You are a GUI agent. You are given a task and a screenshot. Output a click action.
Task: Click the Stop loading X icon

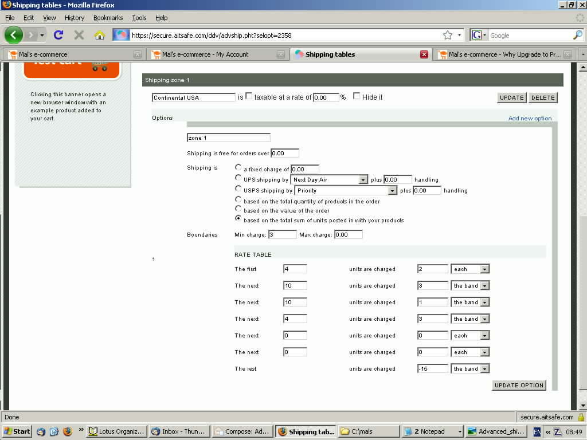tap(79, 35)
